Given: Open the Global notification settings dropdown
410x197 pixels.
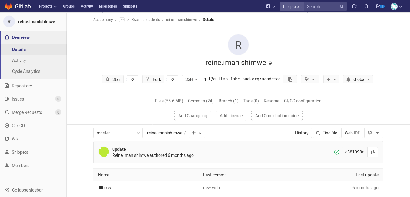Looking at the screenshot, I should click(358, 79).
